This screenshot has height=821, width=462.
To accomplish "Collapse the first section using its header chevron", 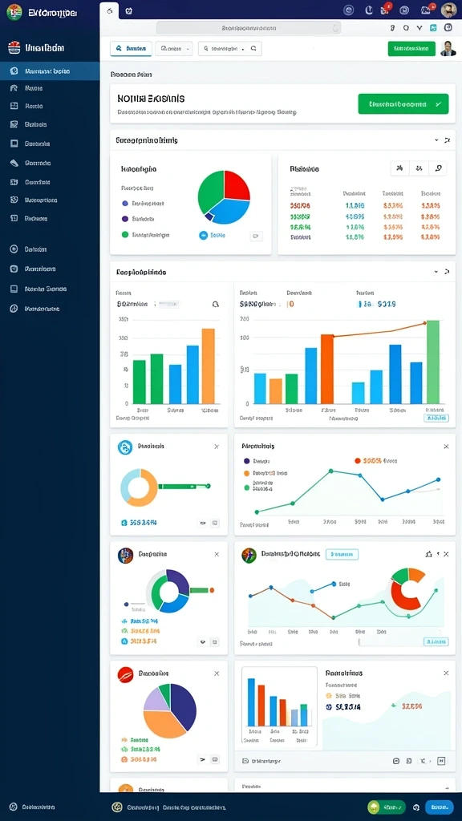I will tap(436, 140).
